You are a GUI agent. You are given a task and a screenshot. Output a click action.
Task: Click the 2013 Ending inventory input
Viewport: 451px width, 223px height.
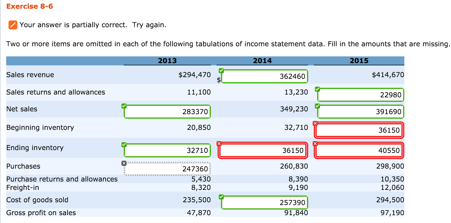pos(167,150)
